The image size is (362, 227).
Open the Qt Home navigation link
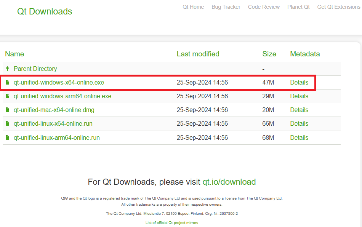[x=193, y=7]
